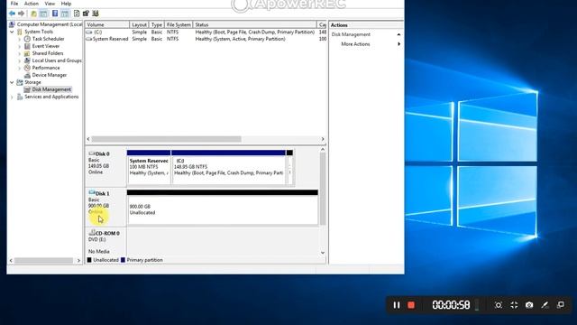
Task: Open the More Actions submenu arrow
Action: click(x=398, y=44)
